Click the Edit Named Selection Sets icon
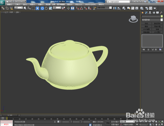The height and width of the screenshot is (126, 164). point(94,8)
